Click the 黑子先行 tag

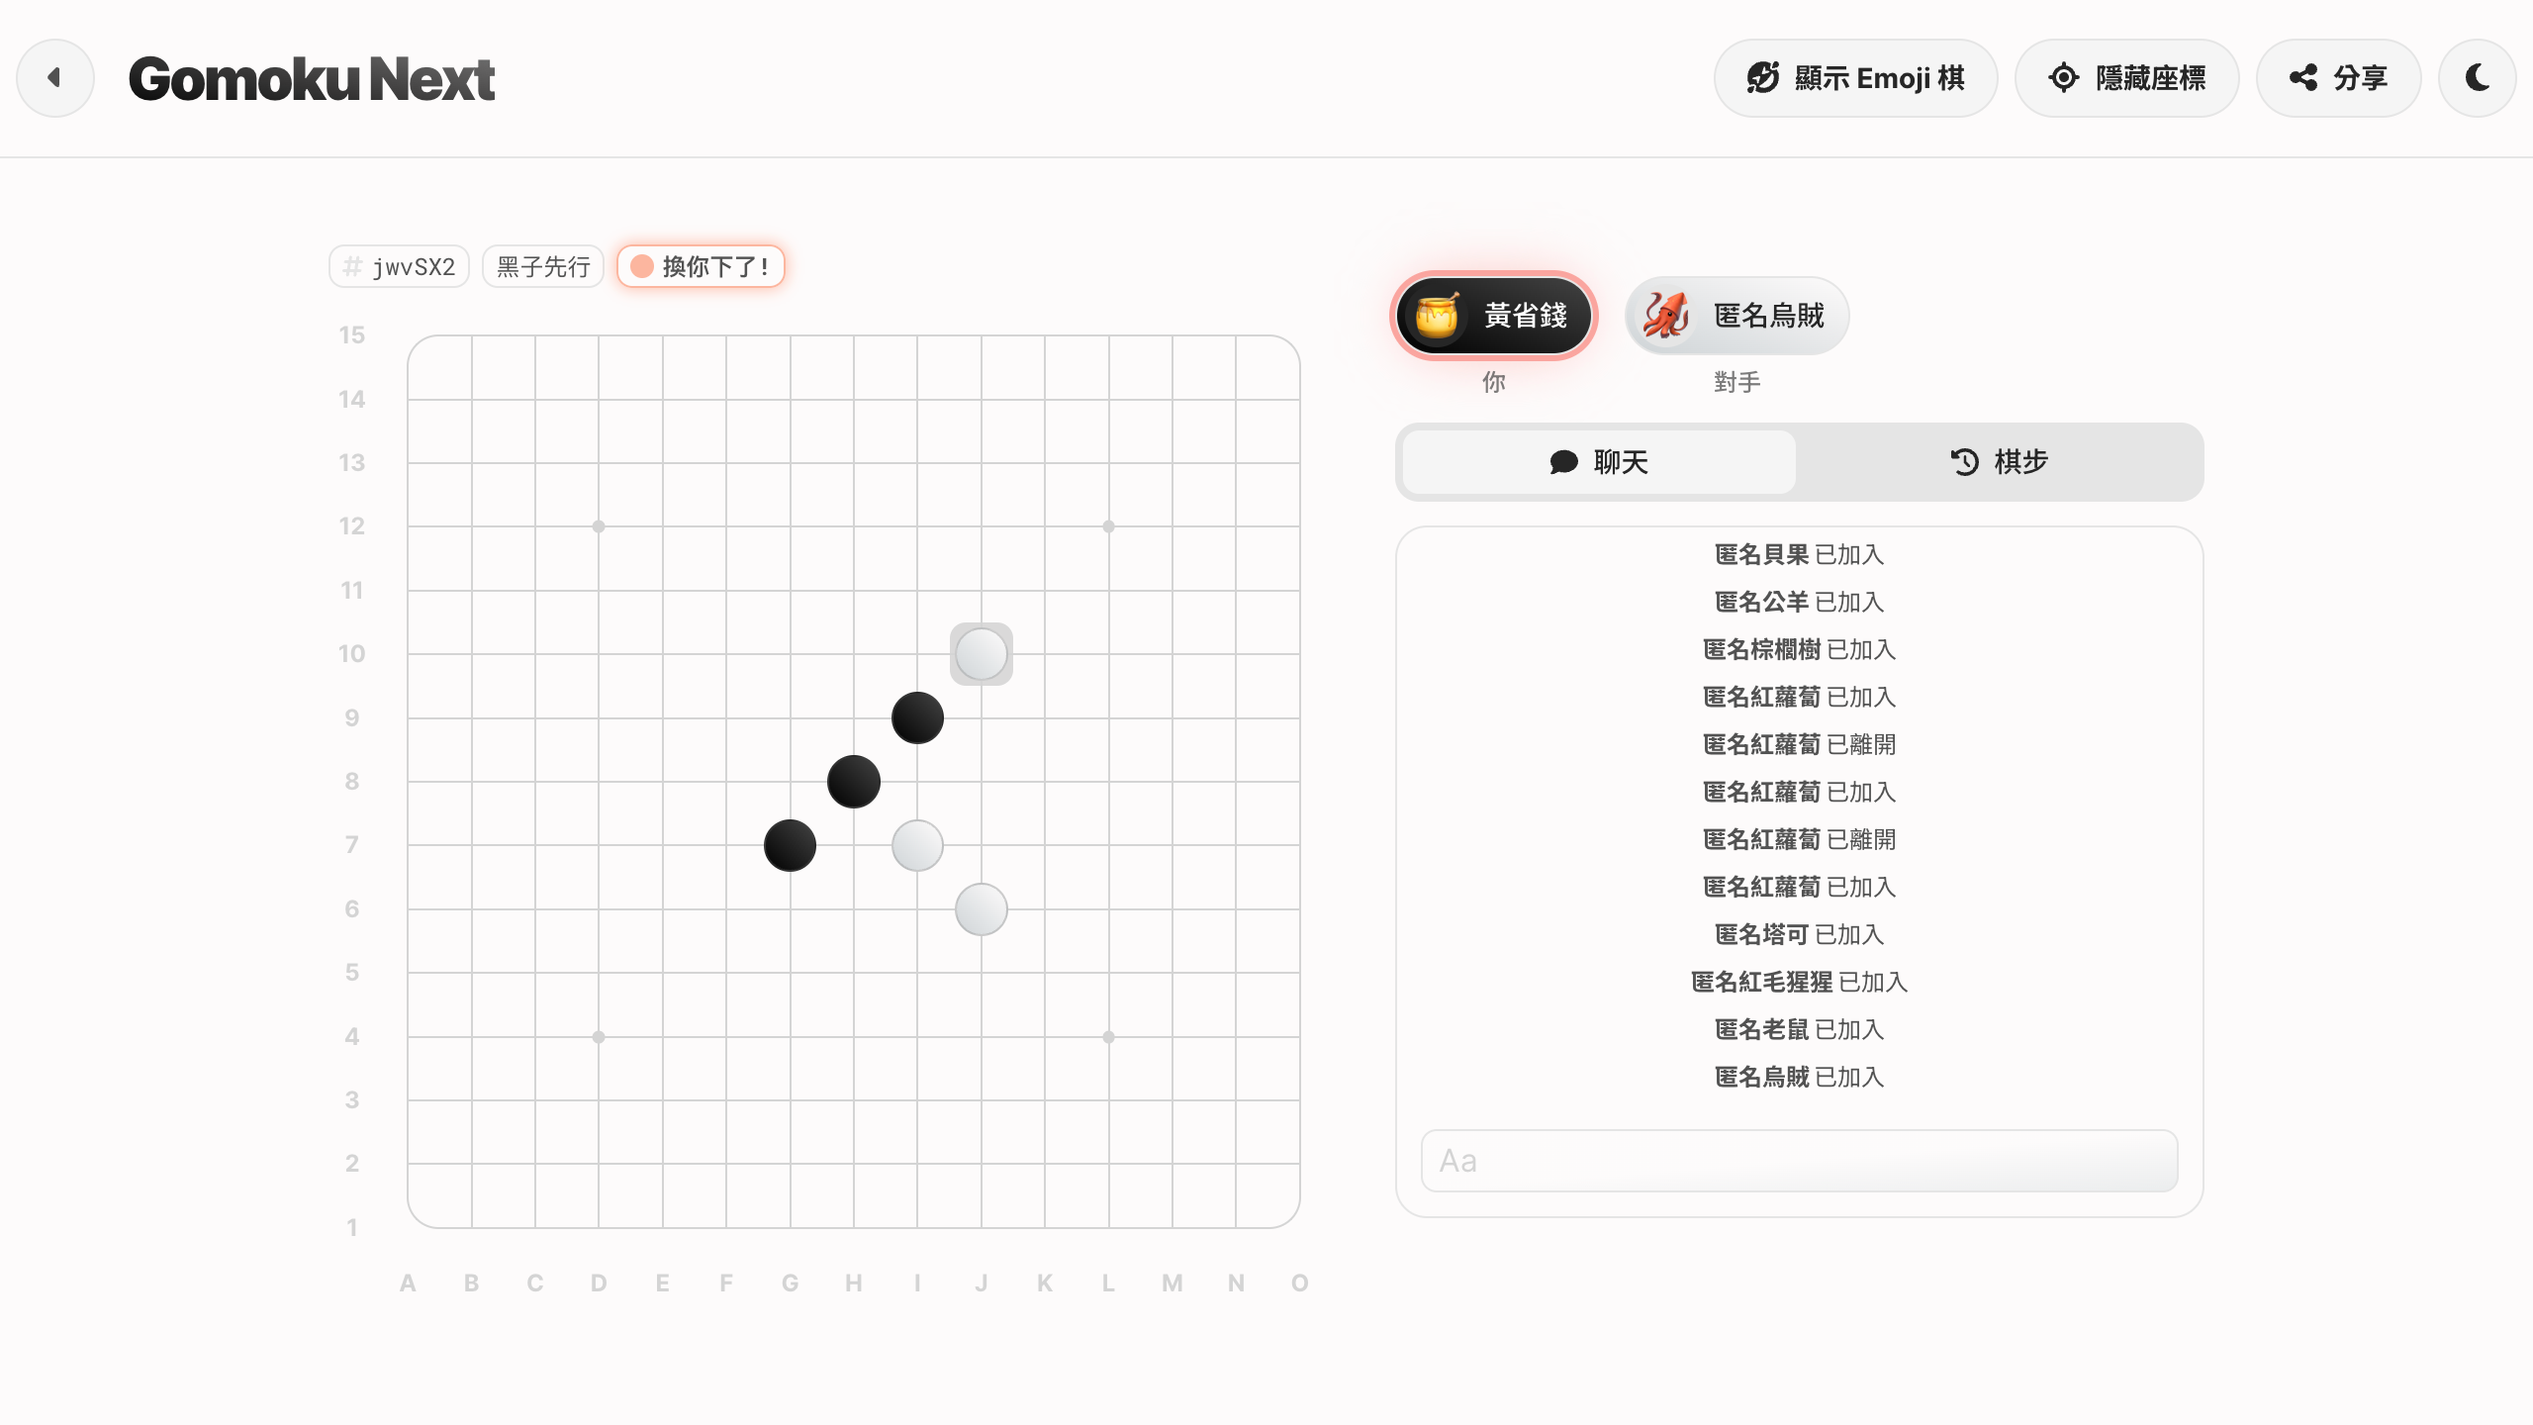[x=543, y=266]
